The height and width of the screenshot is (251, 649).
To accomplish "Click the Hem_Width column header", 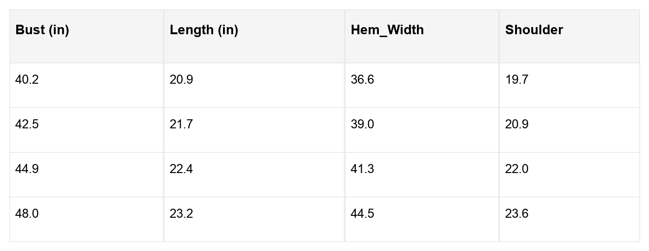I will (x=387, y=30).
